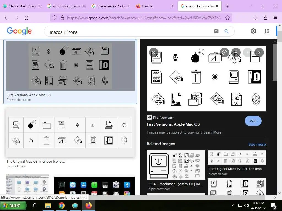Screen dimensions: 282x211
Task: Open a new browser tab with plus
Action: [227, 6]
